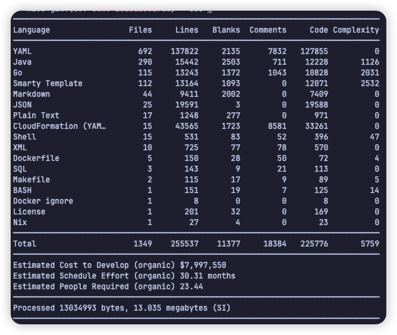The image size is (397, 335).
Task: Click Plain Text code value 971
Action: 321,115
